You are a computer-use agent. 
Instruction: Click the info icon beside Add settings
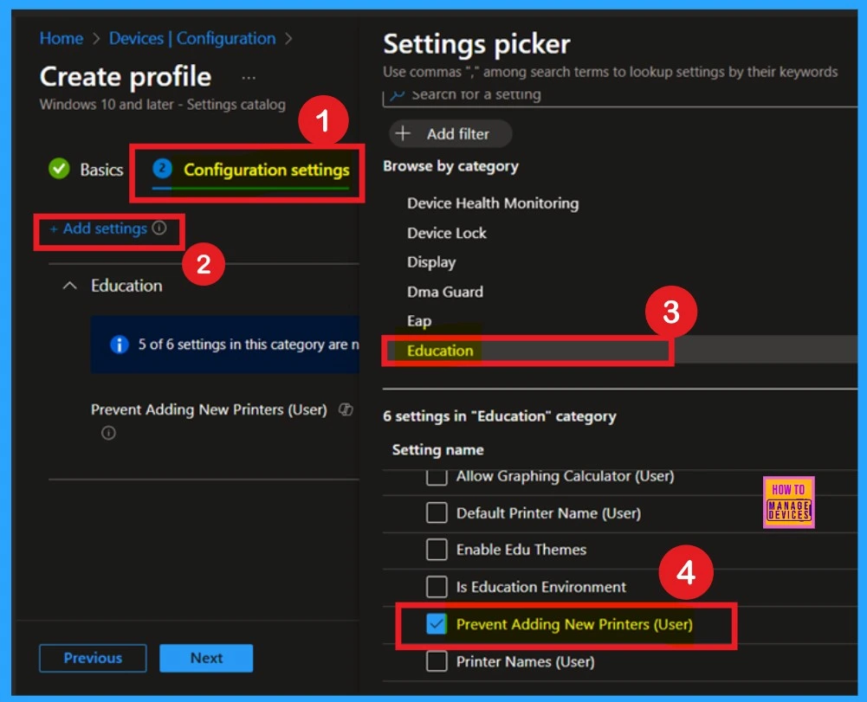[159, 229]
